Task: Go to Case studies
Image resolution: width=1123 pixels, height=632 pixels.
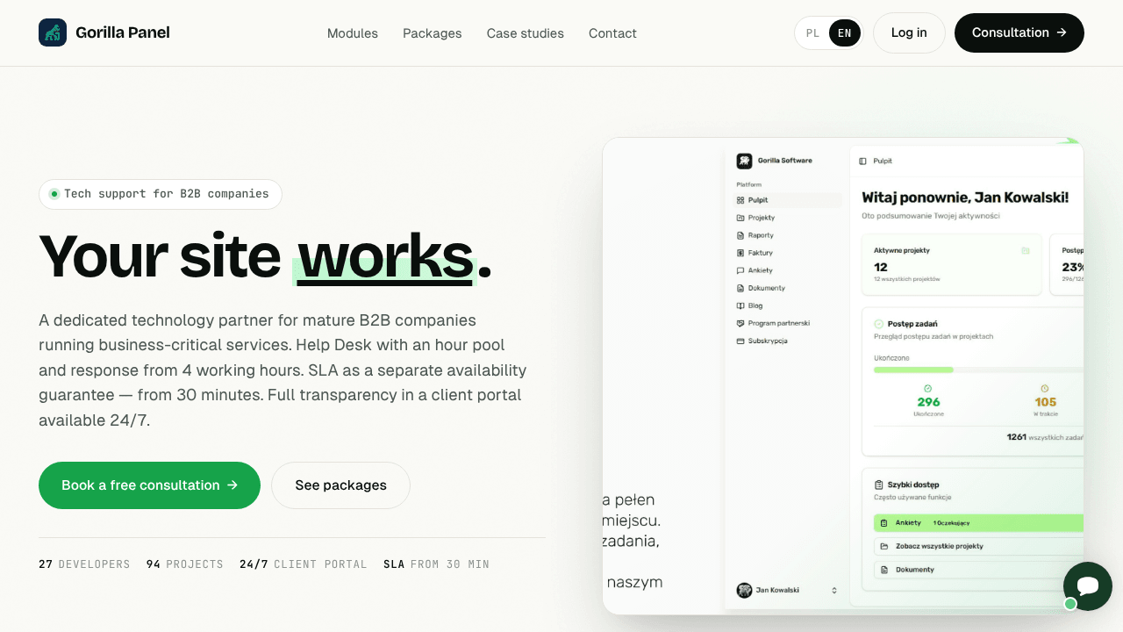Action: pyautogui.click(x=526, y=33)
